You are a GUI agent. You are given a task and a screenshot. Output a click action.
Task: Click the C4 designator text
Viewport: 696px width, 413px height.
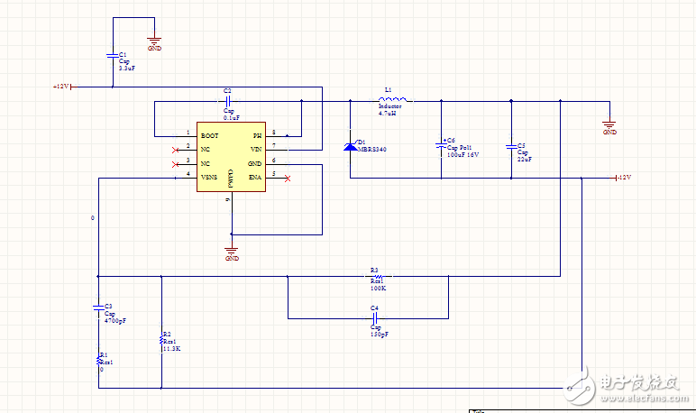coord(375,307)
